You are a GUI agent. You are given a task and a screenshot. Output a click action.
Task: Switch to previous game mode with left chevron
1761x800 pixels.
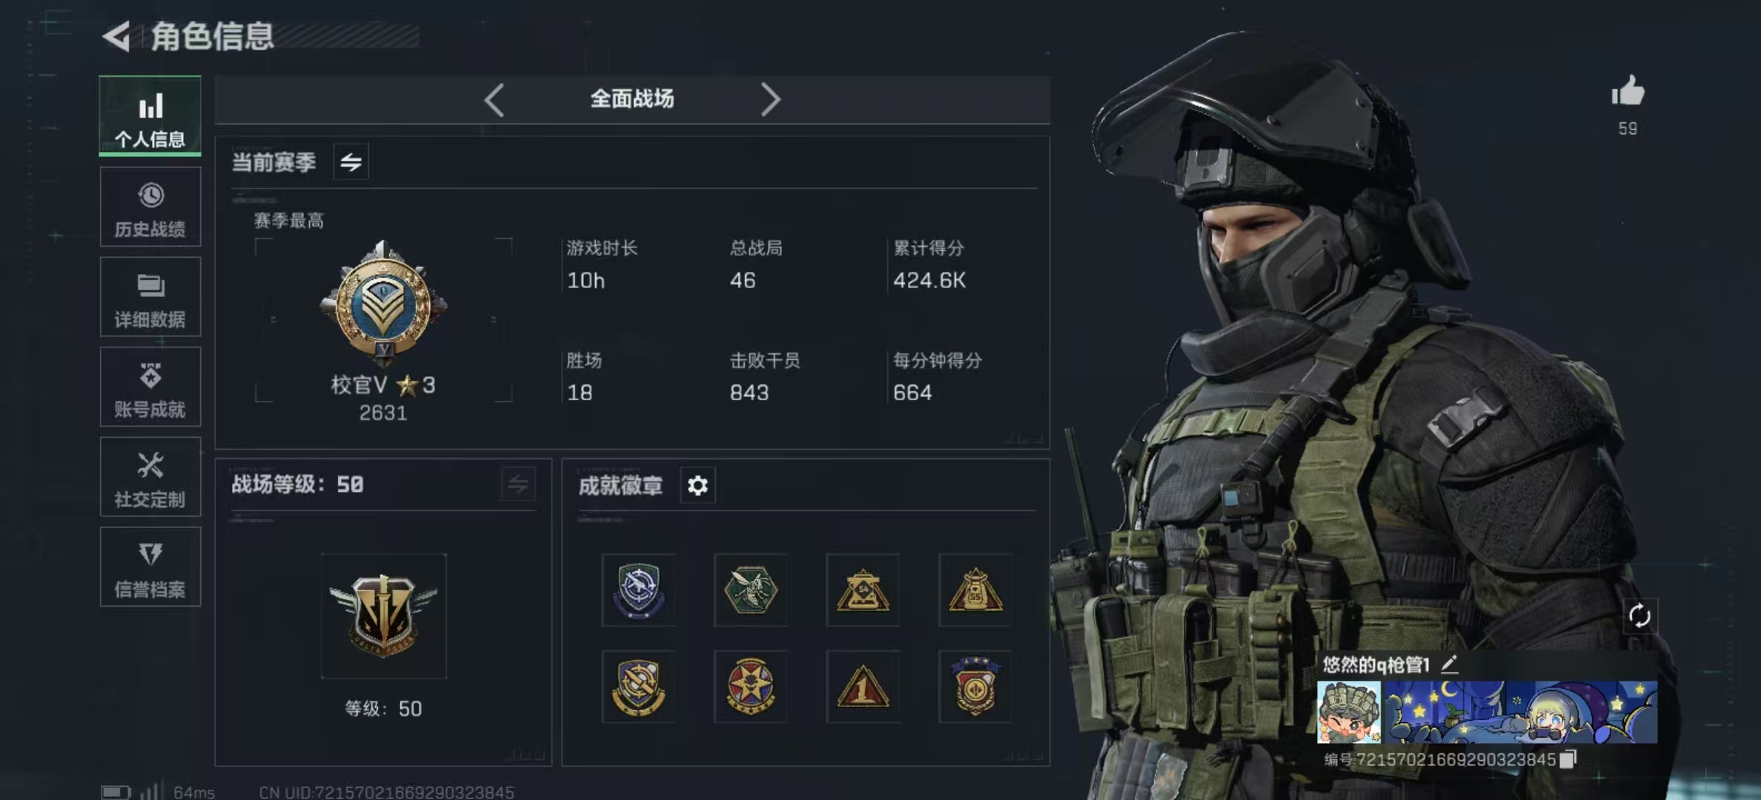pos(494,99)
